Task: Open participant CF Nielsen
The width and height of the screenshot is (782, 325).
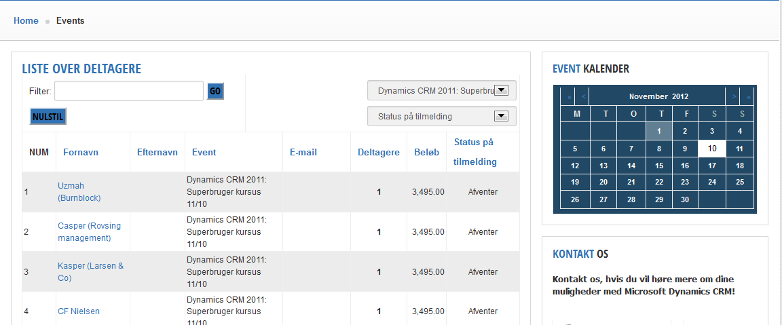Action: 79,311
